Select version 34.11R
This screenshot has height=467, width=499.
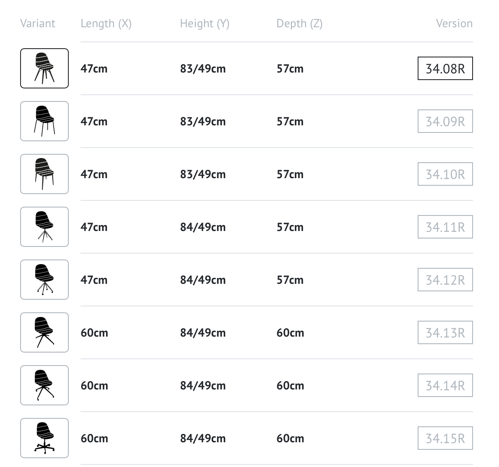tap(445, 227)
